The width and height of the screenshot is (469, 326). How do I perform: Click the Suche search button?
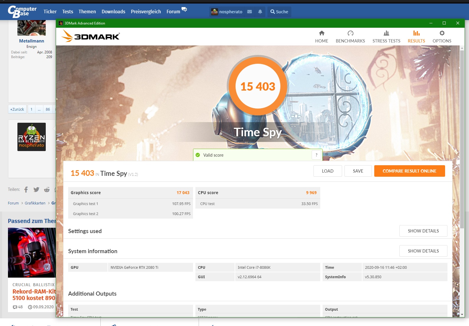279,12
